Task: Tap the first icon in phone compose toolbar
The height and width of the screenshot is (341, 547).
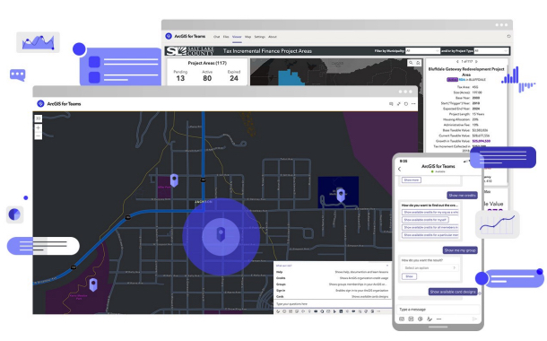Action: (x=402, y=319)
